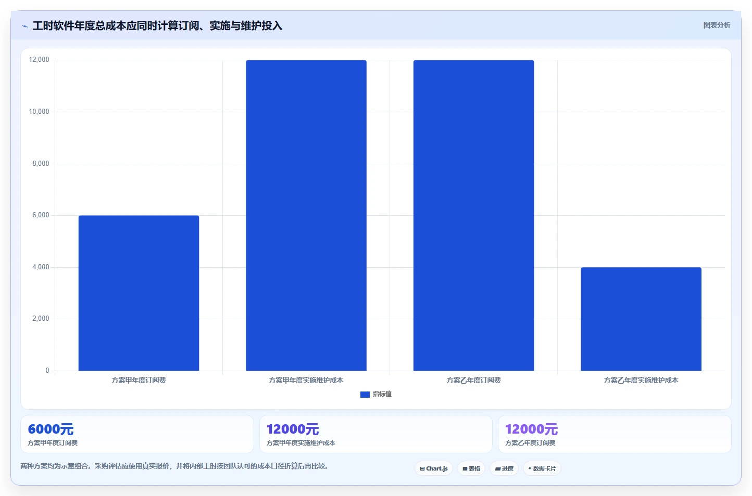752x496 pixels.
Task: Click the x-axis label 方案甲年度订阅费
Action: [x=139, y=381]
